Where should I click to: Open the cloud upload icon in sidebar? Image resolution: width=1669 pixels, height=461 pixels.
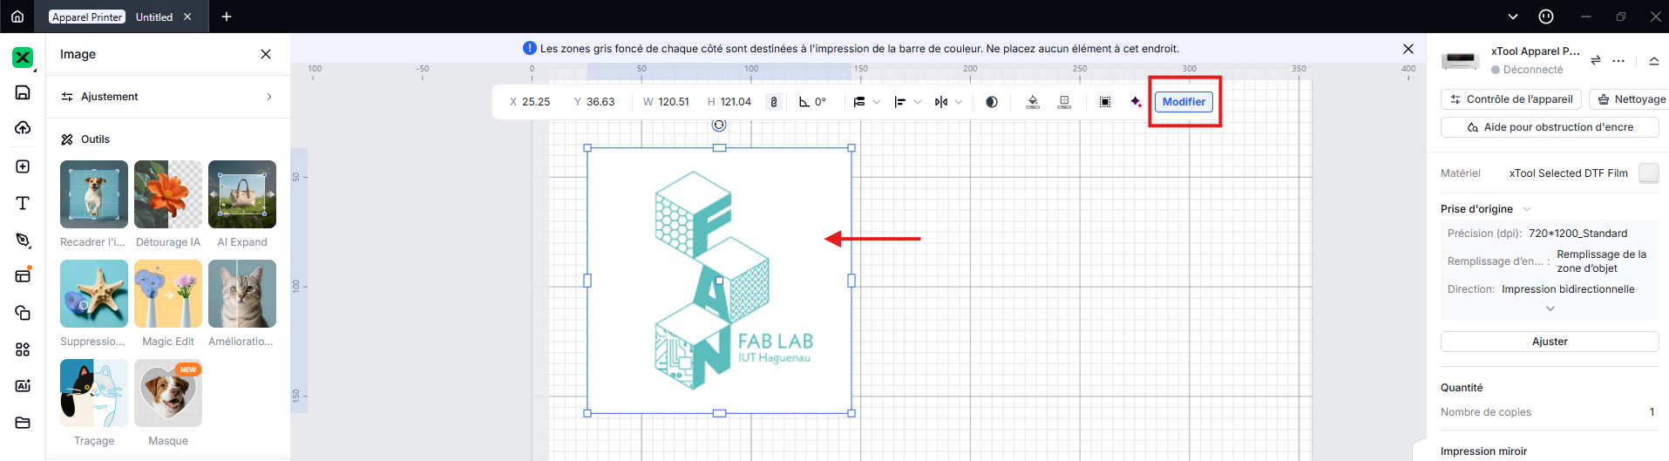[x=23, y=128]
